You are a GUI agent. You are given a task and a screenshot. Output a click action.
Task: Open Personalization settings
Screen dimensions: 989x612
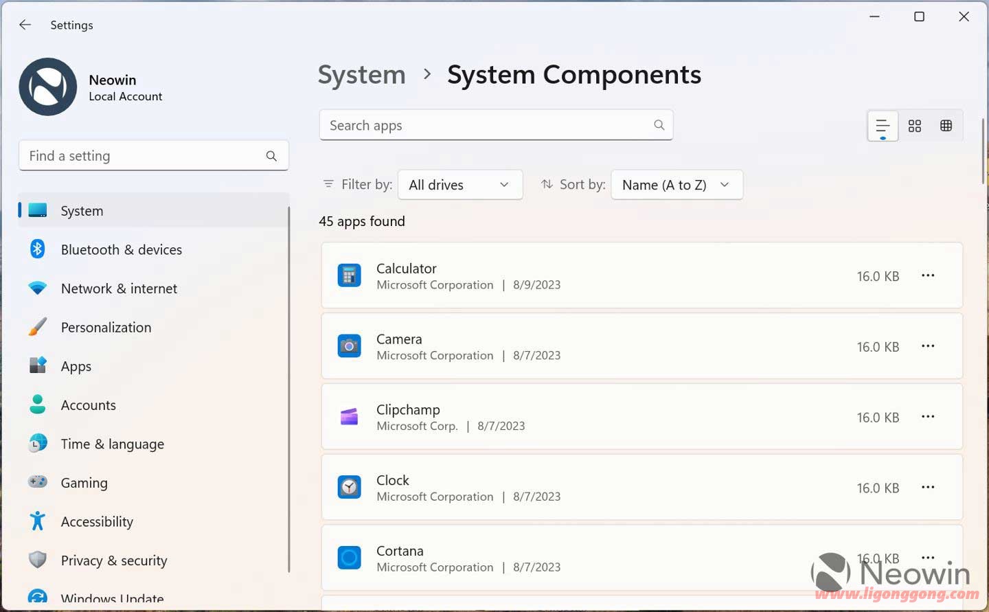(154, 328)
